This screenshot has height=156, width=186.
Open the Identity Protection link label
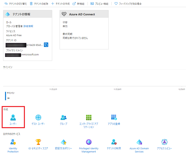pyautogui.click(x=13, y=150)
